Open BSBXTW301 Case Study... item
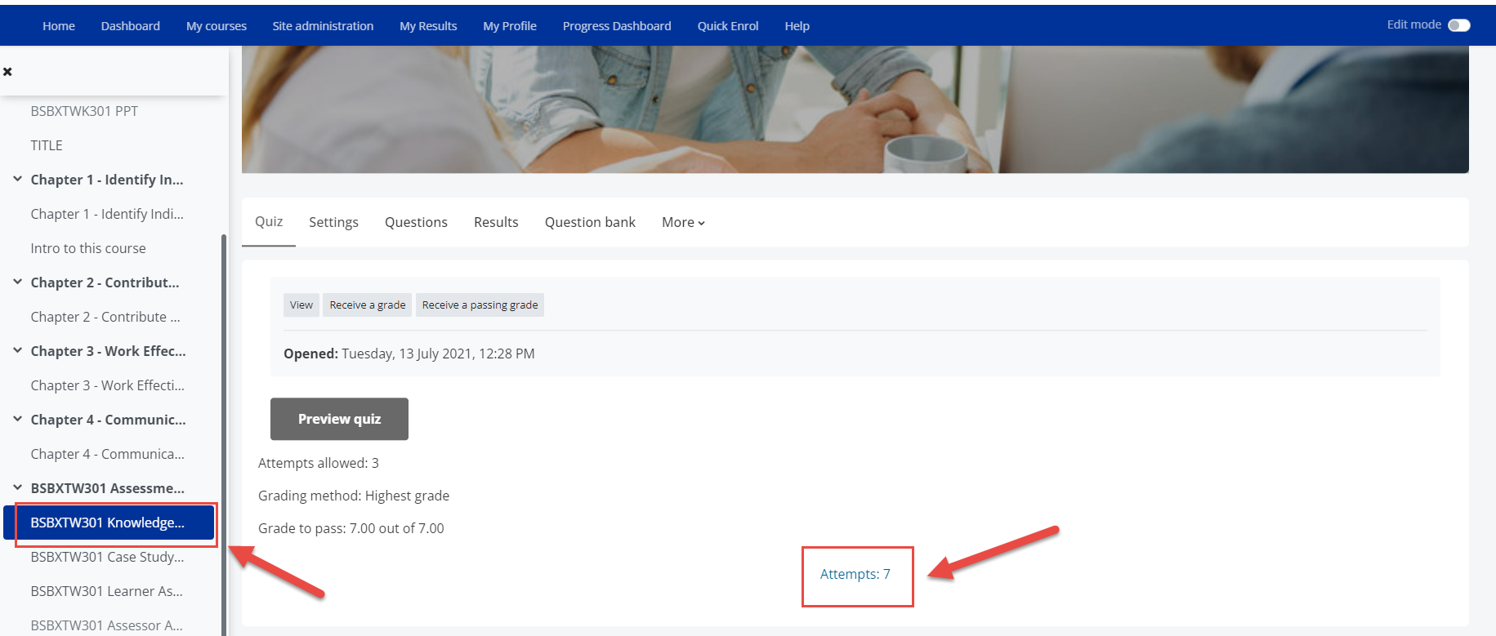Viewport: 1496px width, 636px height. tap(107, 557)
